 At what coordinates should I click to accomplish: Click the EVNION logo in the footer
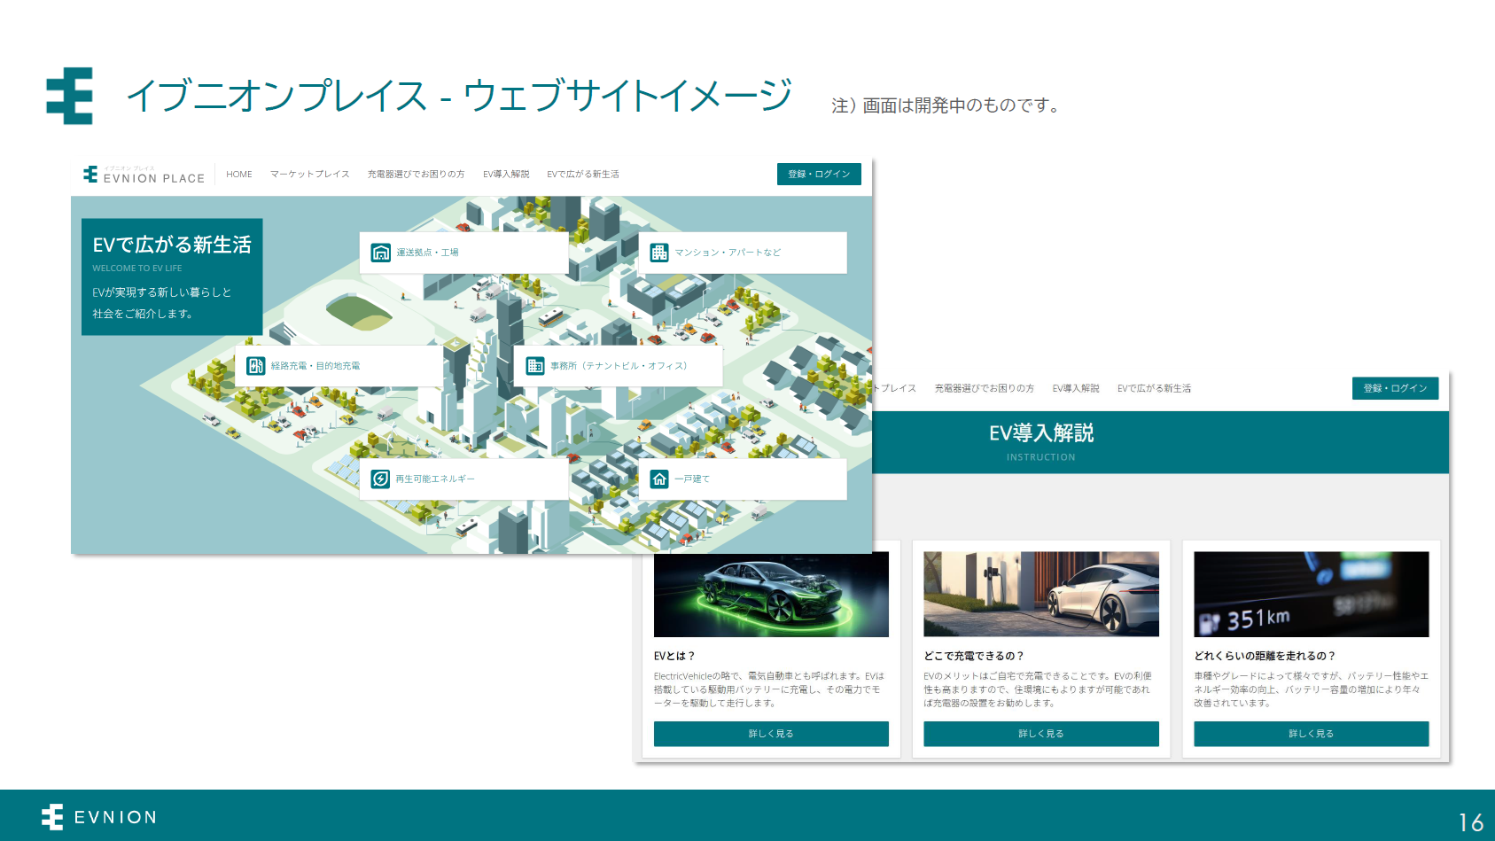(x=51, y=816)
